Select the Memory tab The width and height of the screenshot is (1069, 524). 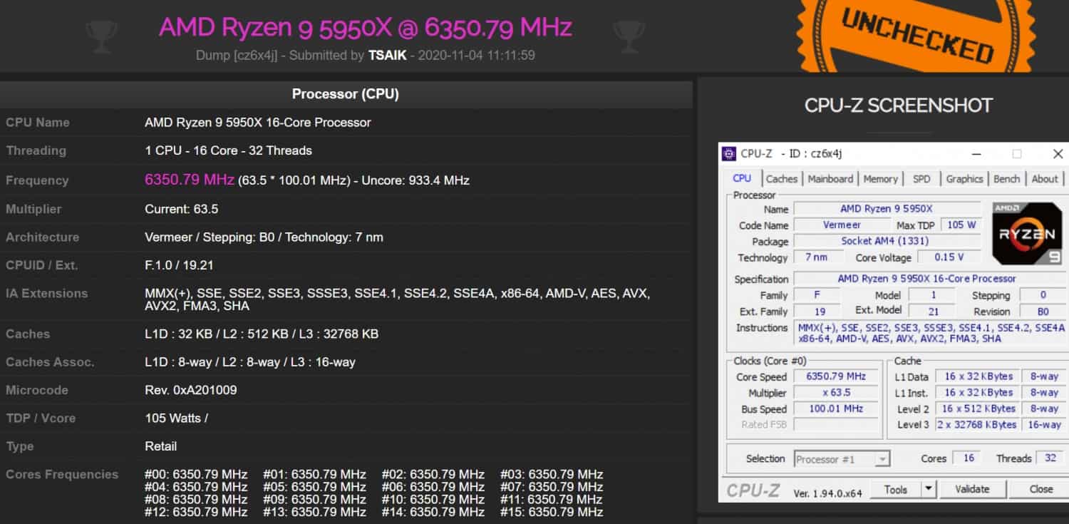(x=880, y=179)
